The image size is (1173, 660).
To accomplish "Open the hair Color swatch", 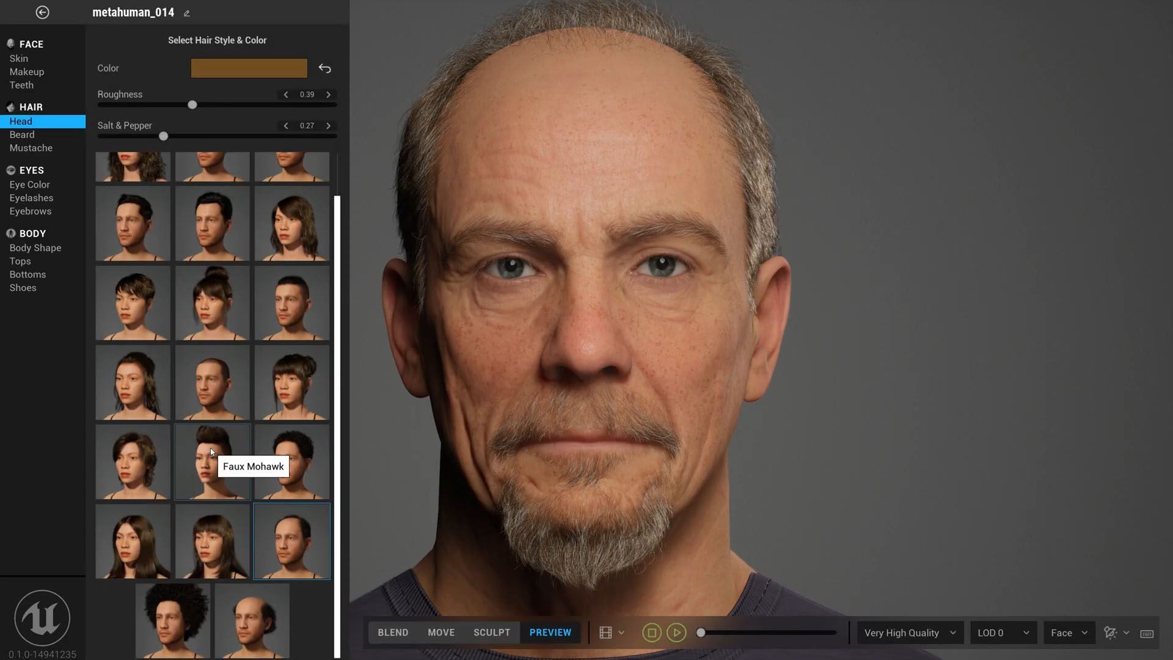I will [x=249, y=68].
